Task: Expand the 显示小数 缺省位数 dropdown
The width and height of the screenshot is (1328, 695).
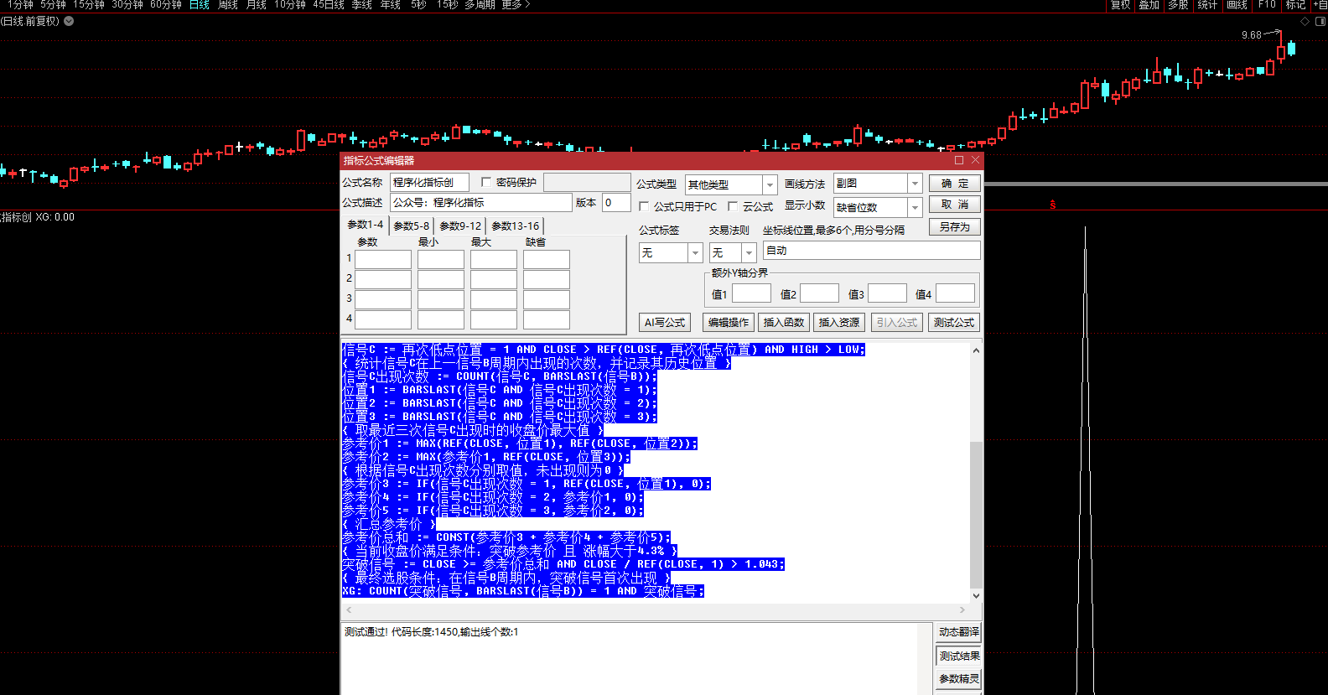Action: pos(915,207)
